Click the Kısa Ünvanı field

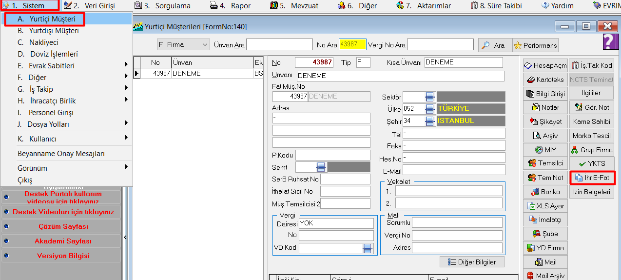point(463,62)
